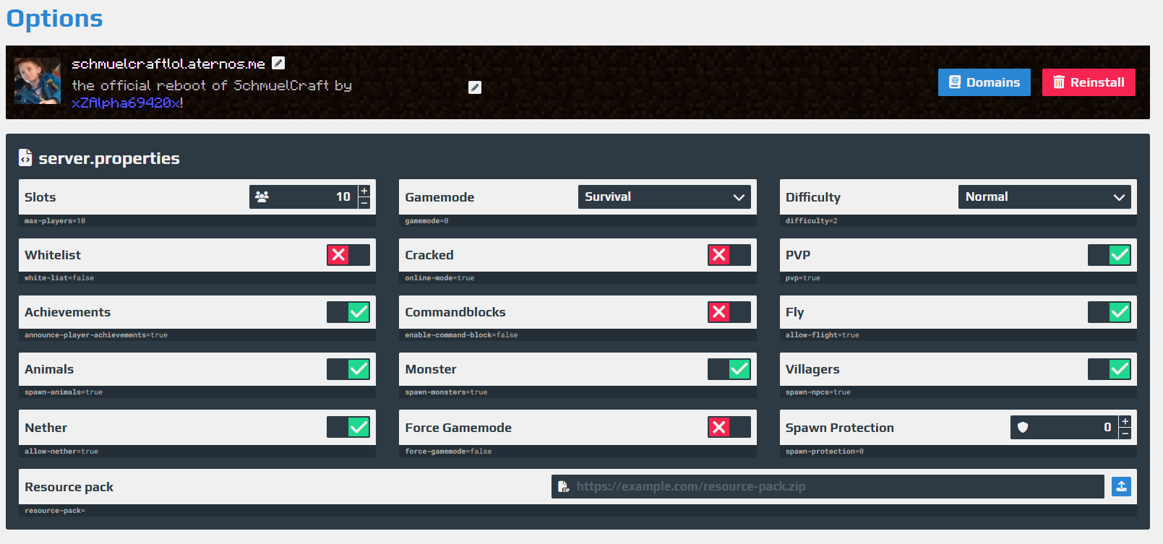Click the pencil icon beside the server address

click(x=278, y=64)
